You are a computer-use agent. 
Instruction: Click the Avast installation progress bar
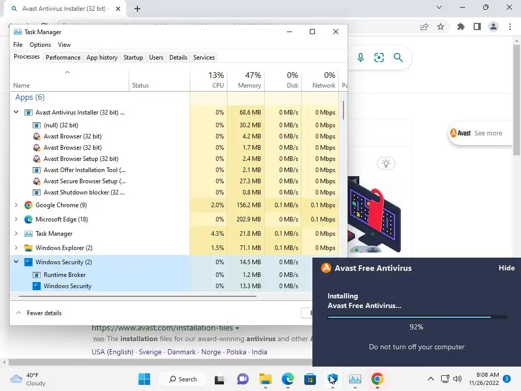point(417,317)
